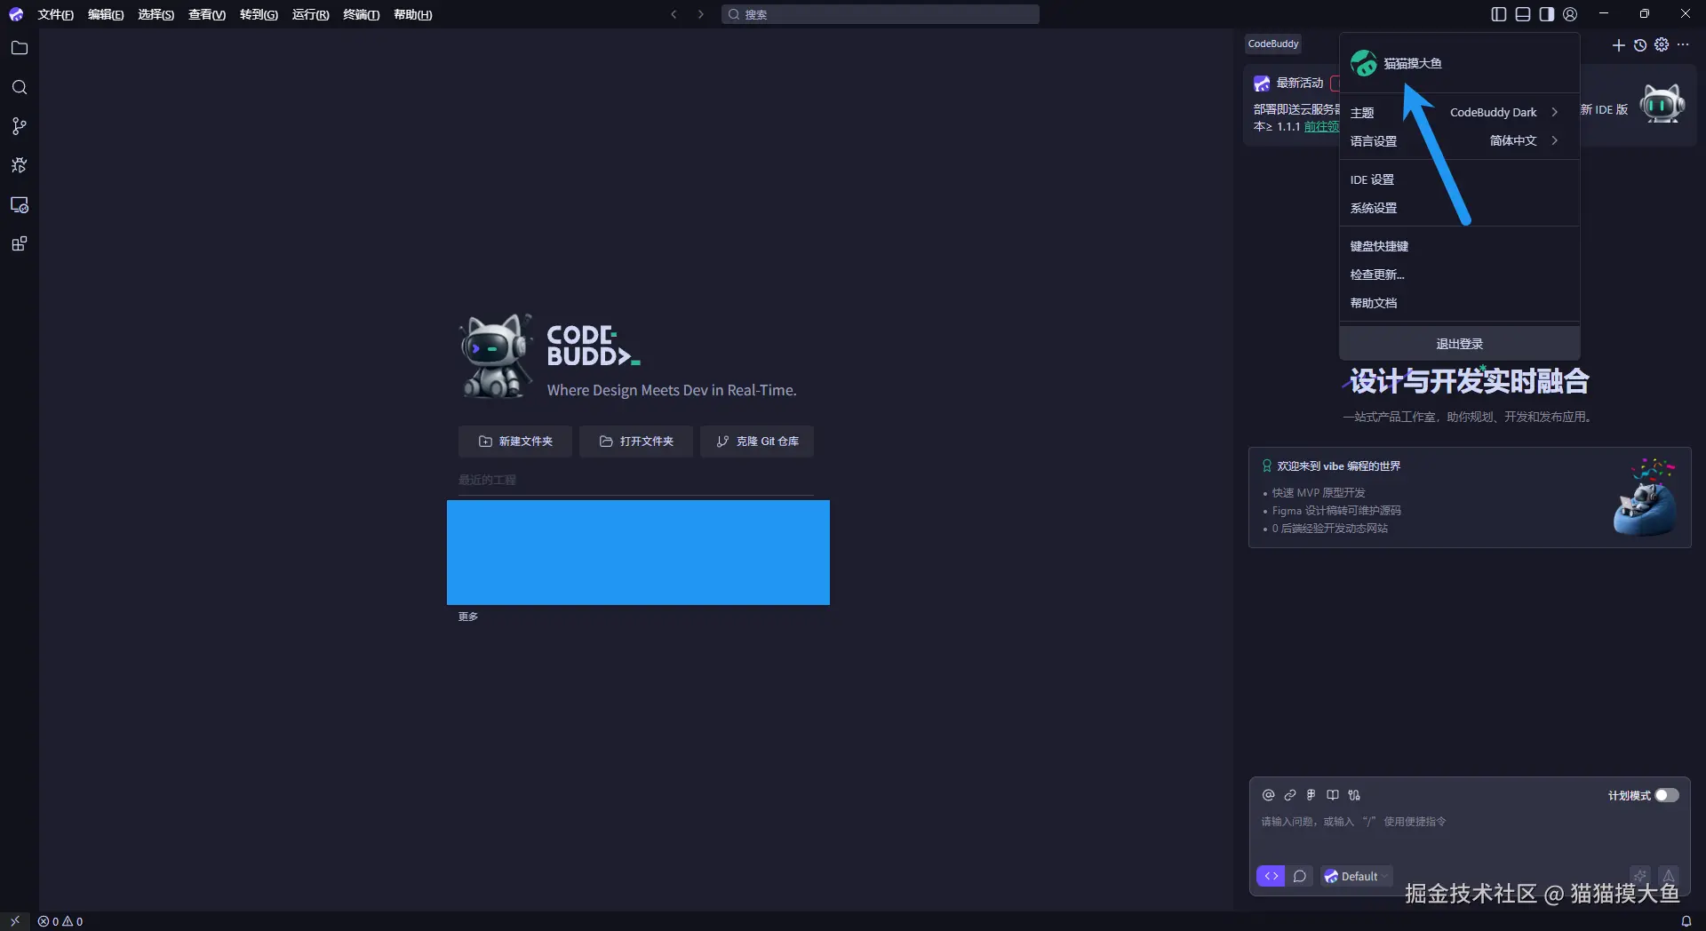This screenshot has height=931, width=1706.
Task: Click the remote connection icon in status bar
Action: click(15, 921)
